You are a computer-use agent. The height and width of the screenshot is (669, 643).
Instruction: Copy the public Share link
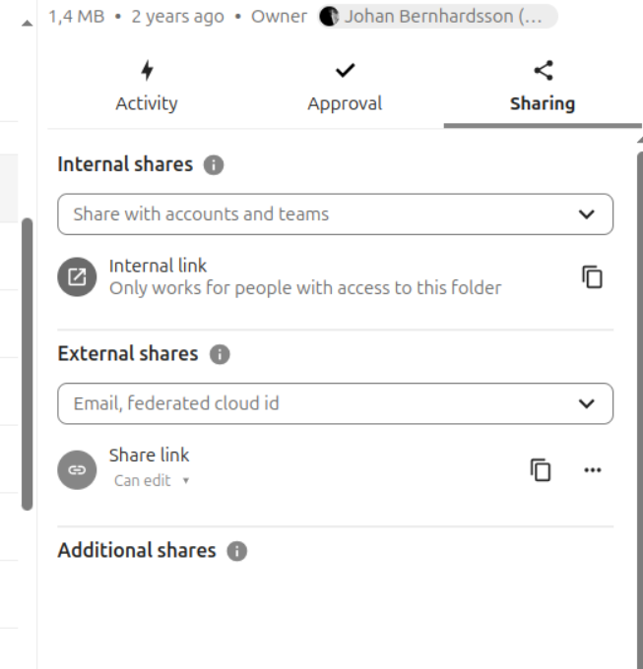pyautogui.click(x=541, y=470)
